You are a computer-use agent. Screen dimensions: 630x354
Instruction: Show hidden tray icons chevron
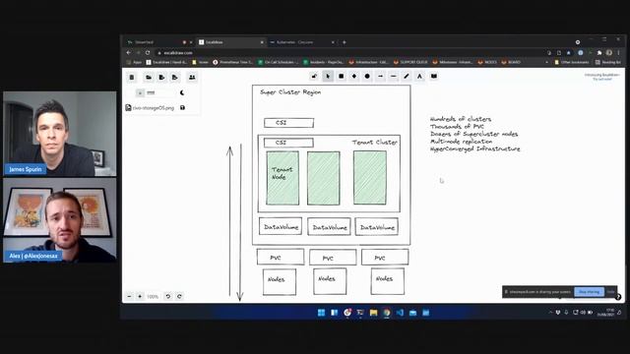pyautogui.click(x=550, y=313)
